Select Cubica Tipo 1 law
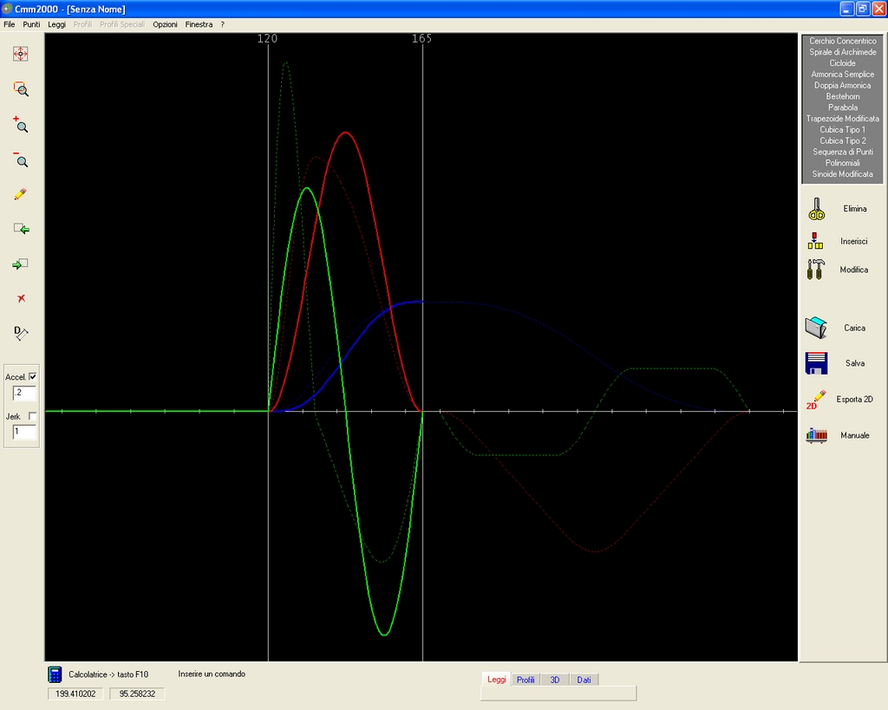Screen dimensions: 888x710 842,130
